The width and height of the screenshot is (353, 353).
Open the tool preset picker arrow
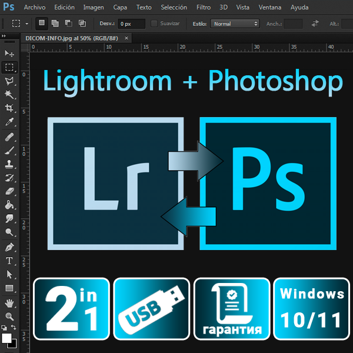coord(27,24)
